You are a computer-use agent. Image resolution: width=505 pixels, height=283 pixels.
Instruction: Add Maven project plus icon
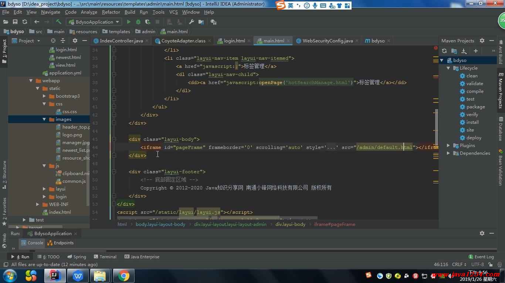click(x=476, y=51)
